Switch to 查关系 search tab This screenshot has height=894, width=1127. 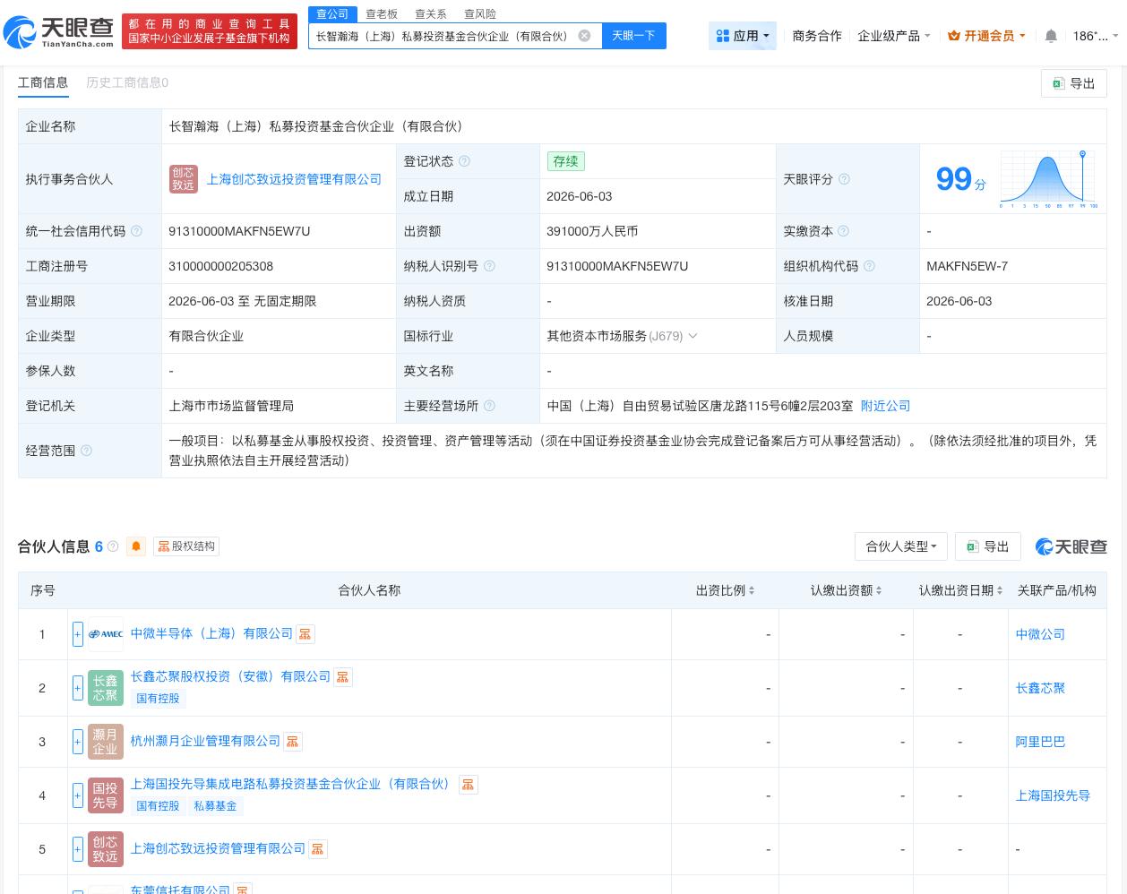tap(431, 14)
